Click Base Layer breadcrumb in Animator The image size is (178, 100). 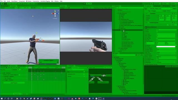pyautogui.click(x=92, y=68)
